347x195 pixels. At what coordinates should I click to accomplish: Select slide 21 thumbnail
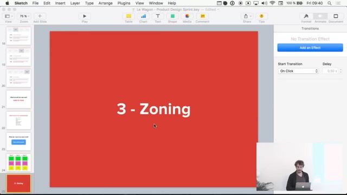pos(18,99)
